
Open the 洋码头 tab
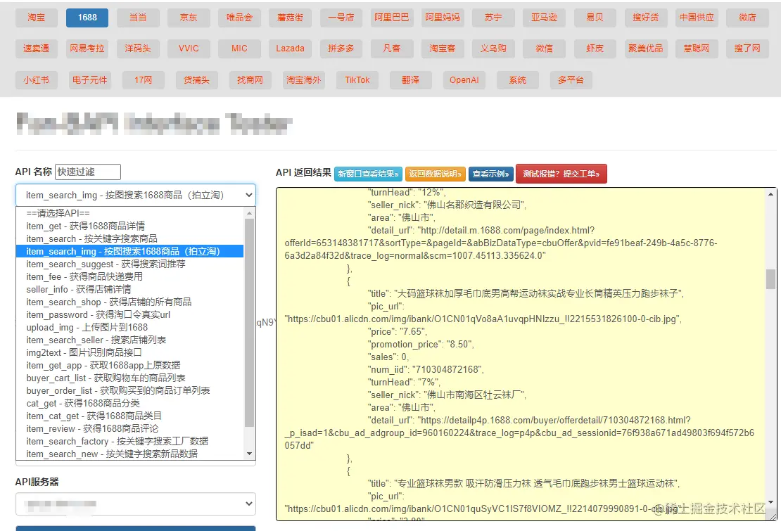pyautogui.click(x=138, y=49)
